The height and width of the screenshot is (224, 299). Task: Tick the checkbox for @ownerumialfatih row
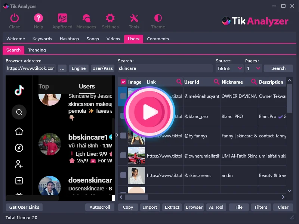[x=123, y=156]
